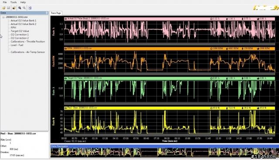Screen dimensions: 279x160
Task: Click average icon on green Target O2 header
Action: pos(258,78)
